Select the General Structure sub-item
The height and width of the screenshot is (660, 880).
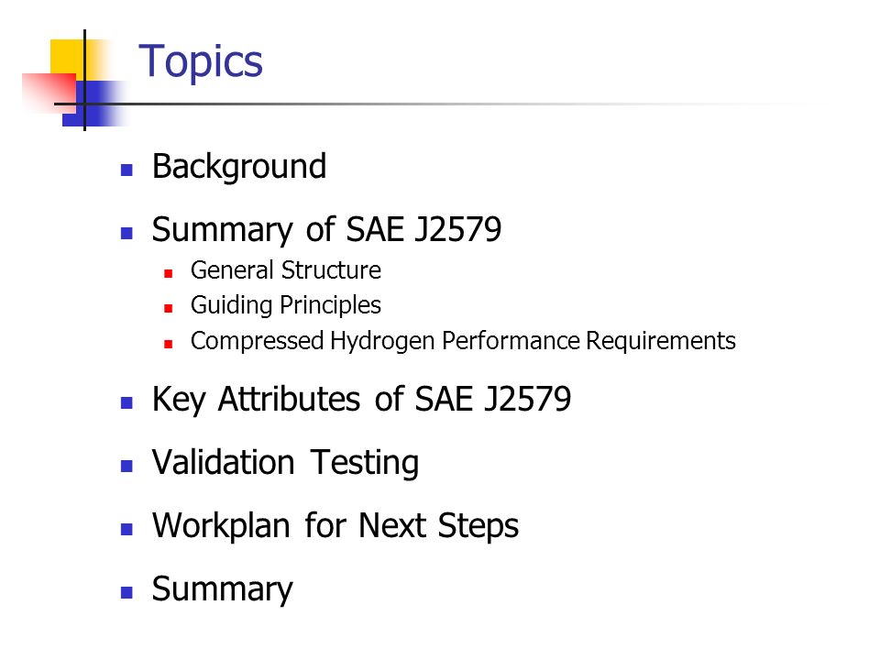(286, 269)
